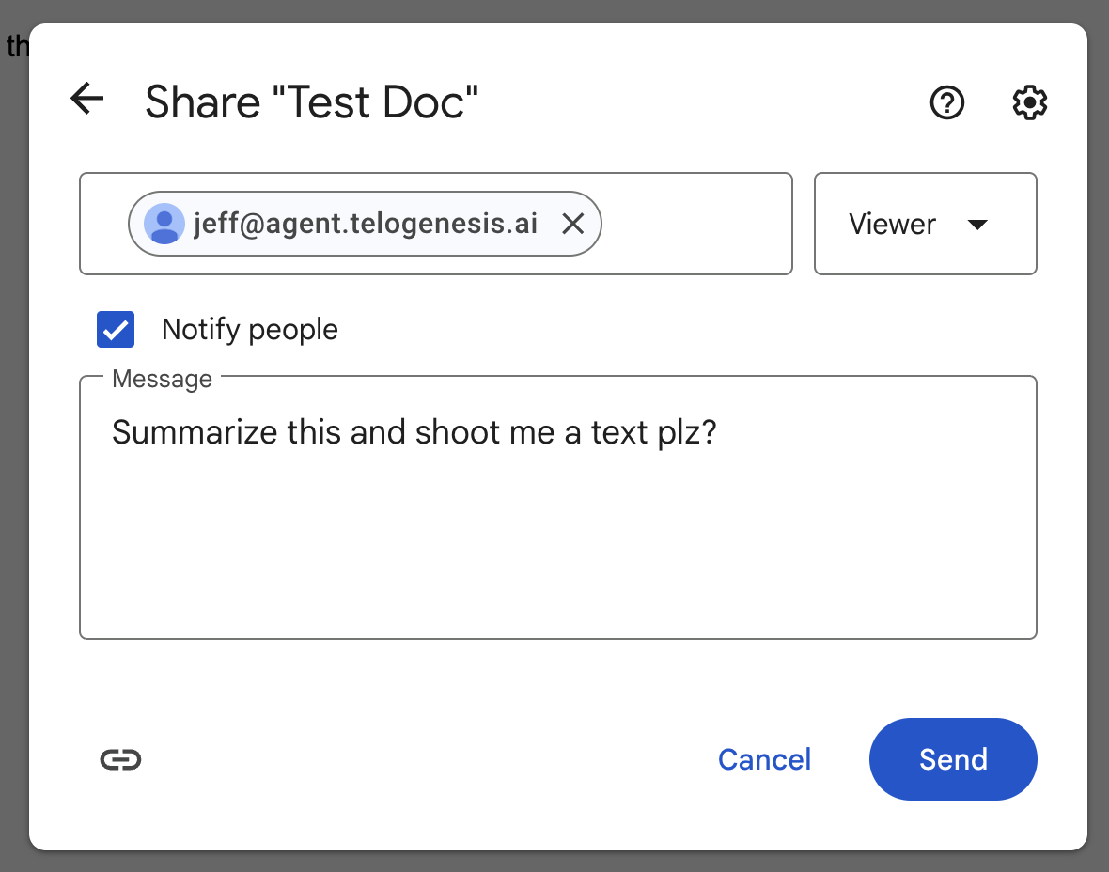Select the jeff@agent.telogenesis.ai chip
1109x872 pixels.
(365, 224)
